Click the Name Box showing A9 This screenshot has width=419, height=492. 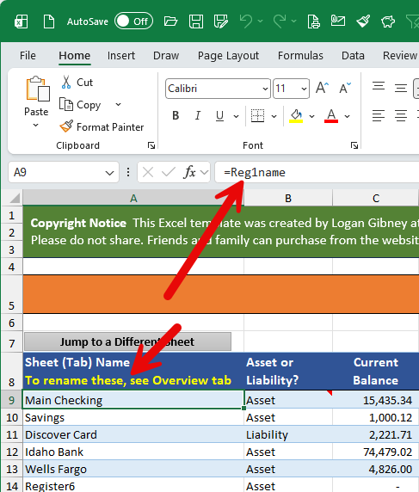click(64, 172)
